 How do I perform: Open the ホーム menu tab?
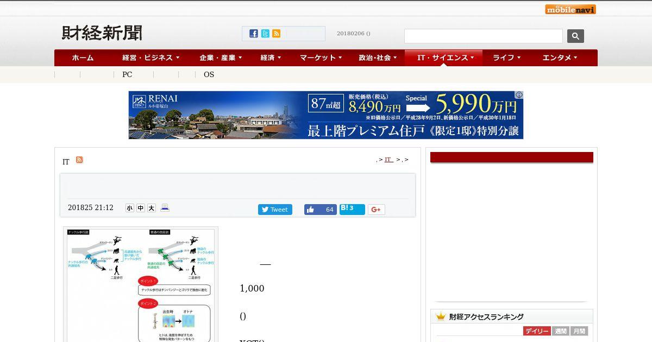(x=83, y=58)
